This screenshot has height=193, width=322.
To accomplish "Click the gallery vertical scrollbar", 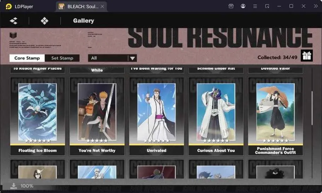I will 312,108.
